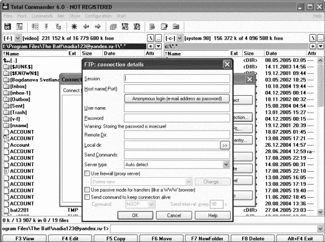Open the Server type dropdown

pyautogui.click(x=226, y=163)
